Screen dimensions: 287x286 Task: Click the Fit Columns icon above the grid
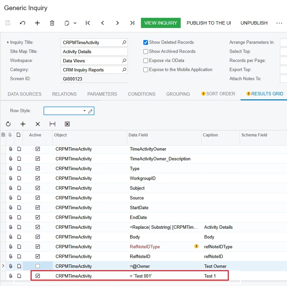pyautogui.click(x=52, y=124)
